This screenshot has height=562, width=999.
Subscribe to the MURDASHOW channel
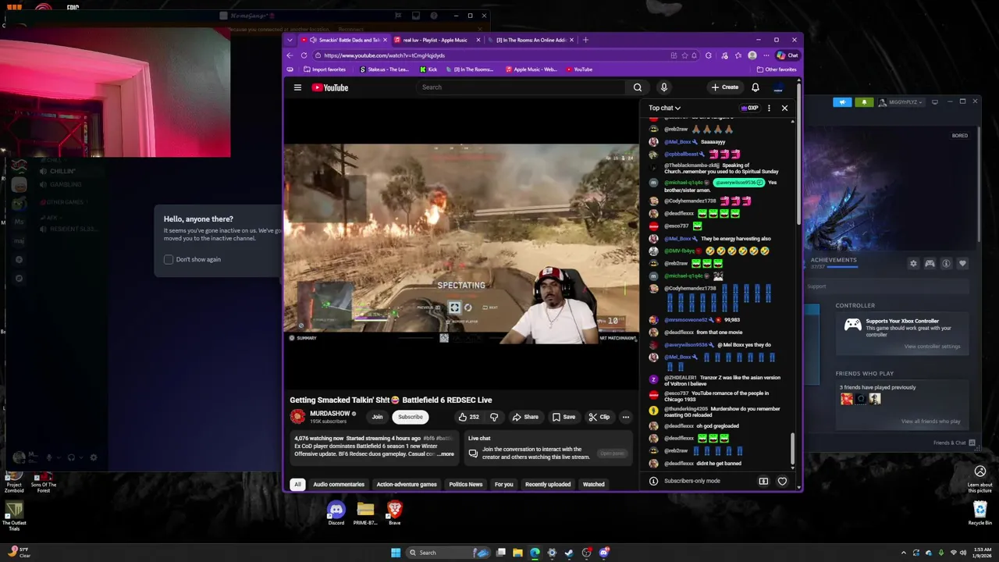(410, 417)
